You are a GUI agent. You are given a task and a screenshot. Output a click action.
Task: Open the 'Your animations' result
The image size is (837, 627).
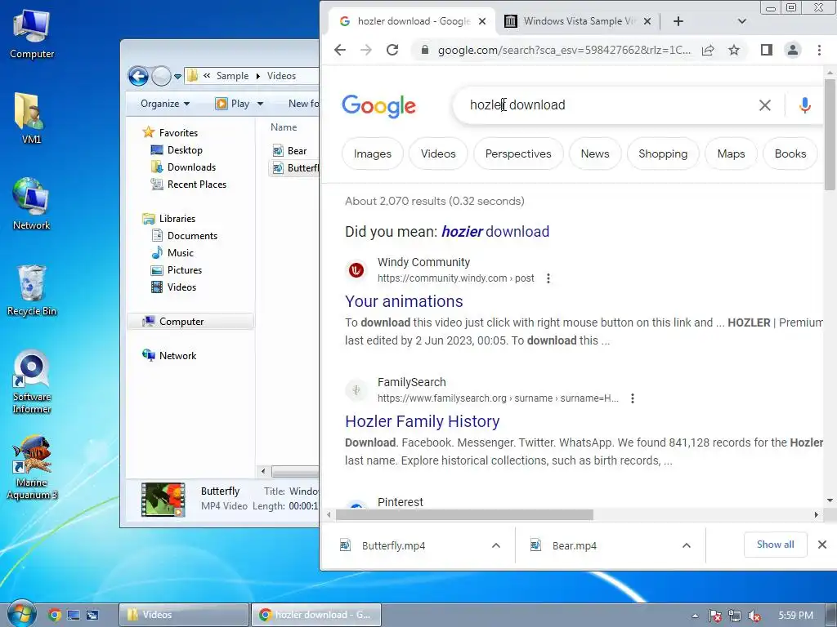coord(404,301)
